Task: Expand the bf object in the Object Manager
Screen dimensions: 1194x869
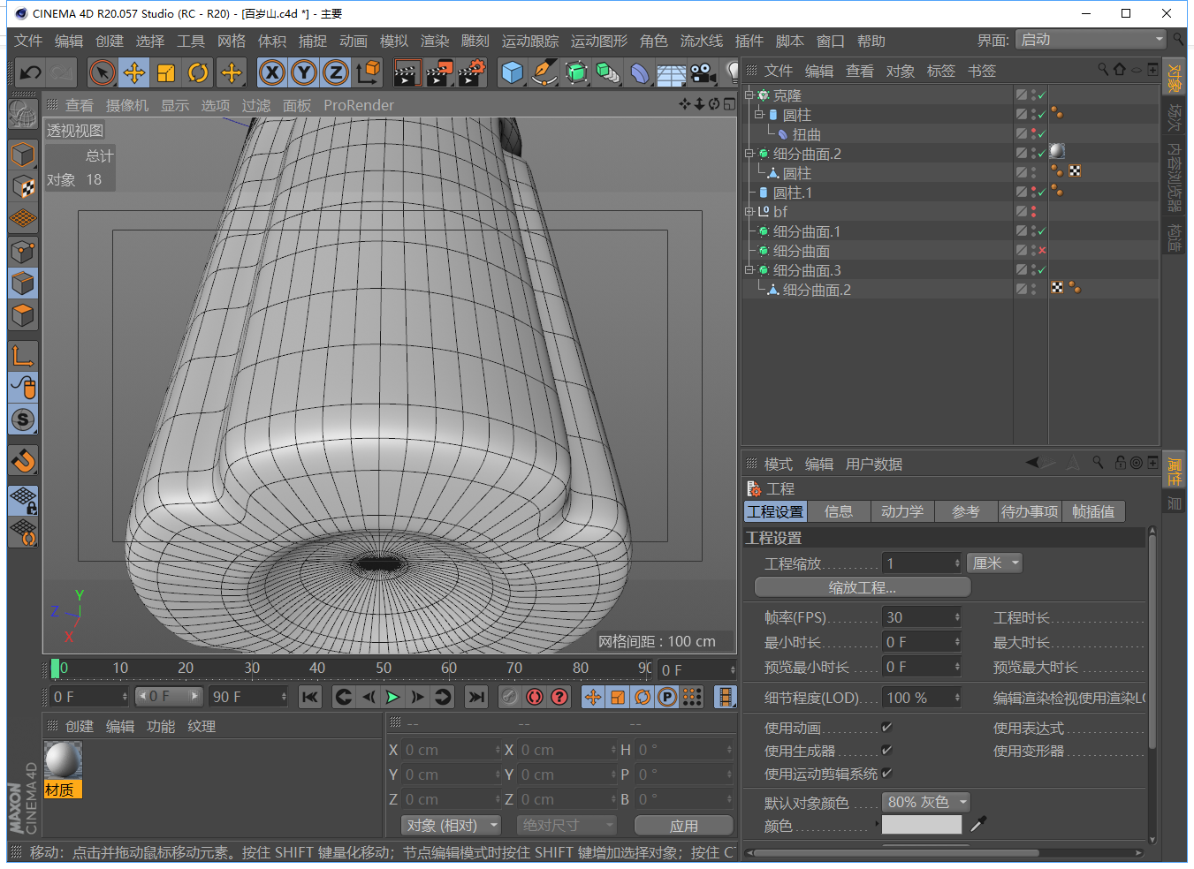Action: coord(749,211)
